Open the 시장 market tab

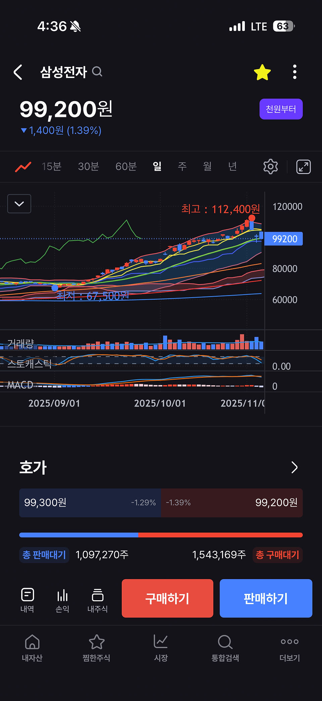tap(161, 648)
